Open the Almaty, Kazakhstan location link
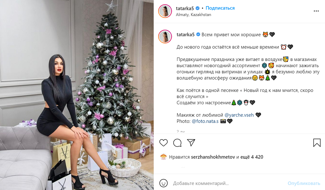Image resolution: width=325 pixels, height=190 pixels. coord(194,15)
